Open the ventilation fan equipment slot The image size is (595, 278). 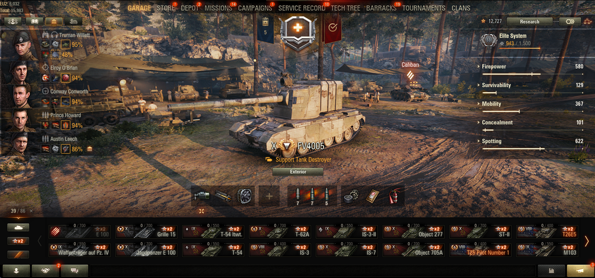click(245, 196)
